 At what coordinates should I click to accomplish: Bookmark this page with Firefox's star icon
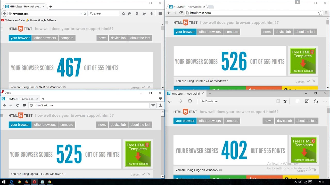[123, 14]
